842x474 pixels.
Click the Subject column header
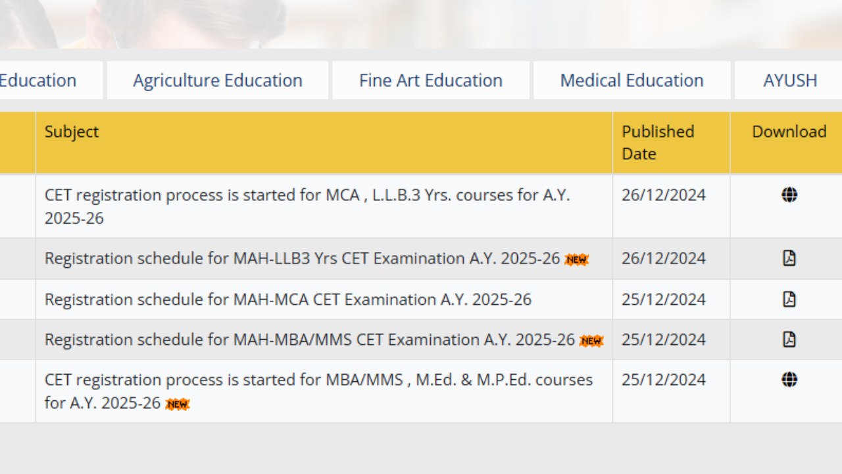(x=72, y=132)
